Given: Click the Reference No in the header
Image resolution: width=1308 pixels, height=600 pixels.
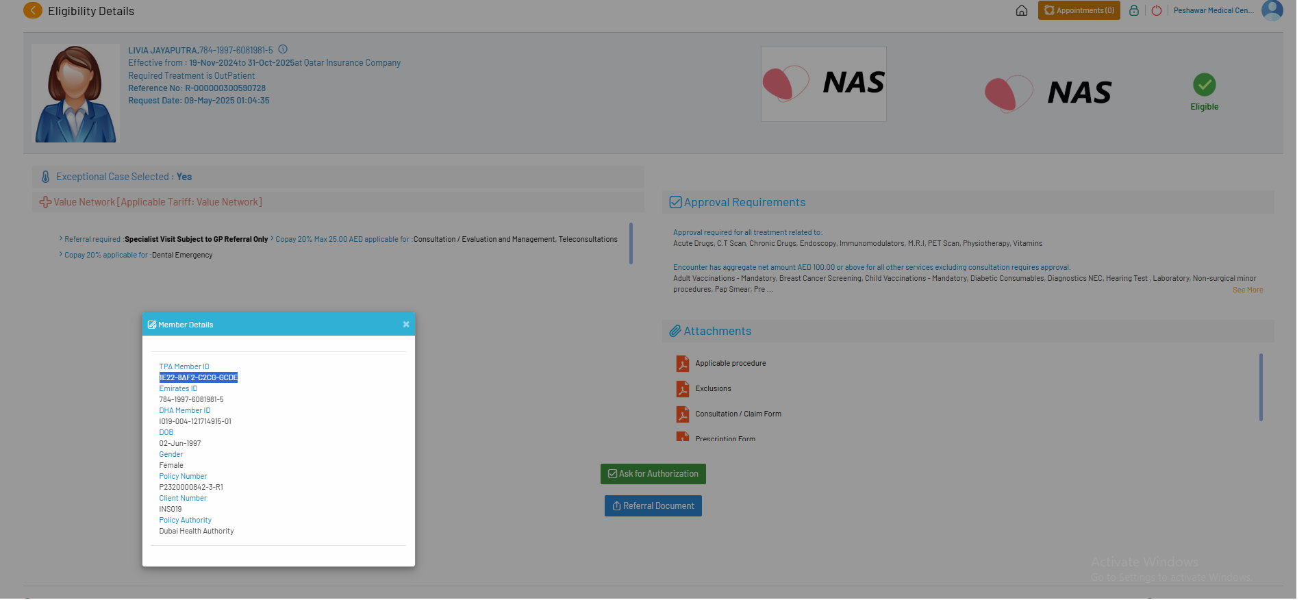Looking at the screenshot, I should pyautogui.click(x=197, y=88).
